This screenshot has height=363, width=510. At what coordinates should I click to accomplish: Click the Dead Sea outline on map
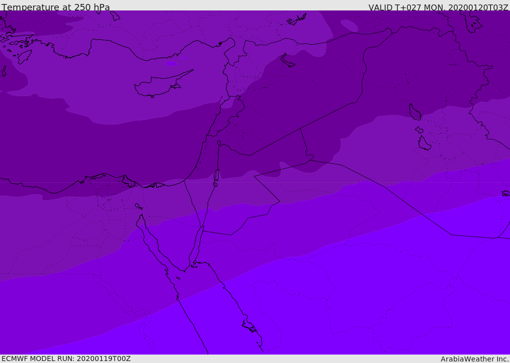click(x=216, y=177)
